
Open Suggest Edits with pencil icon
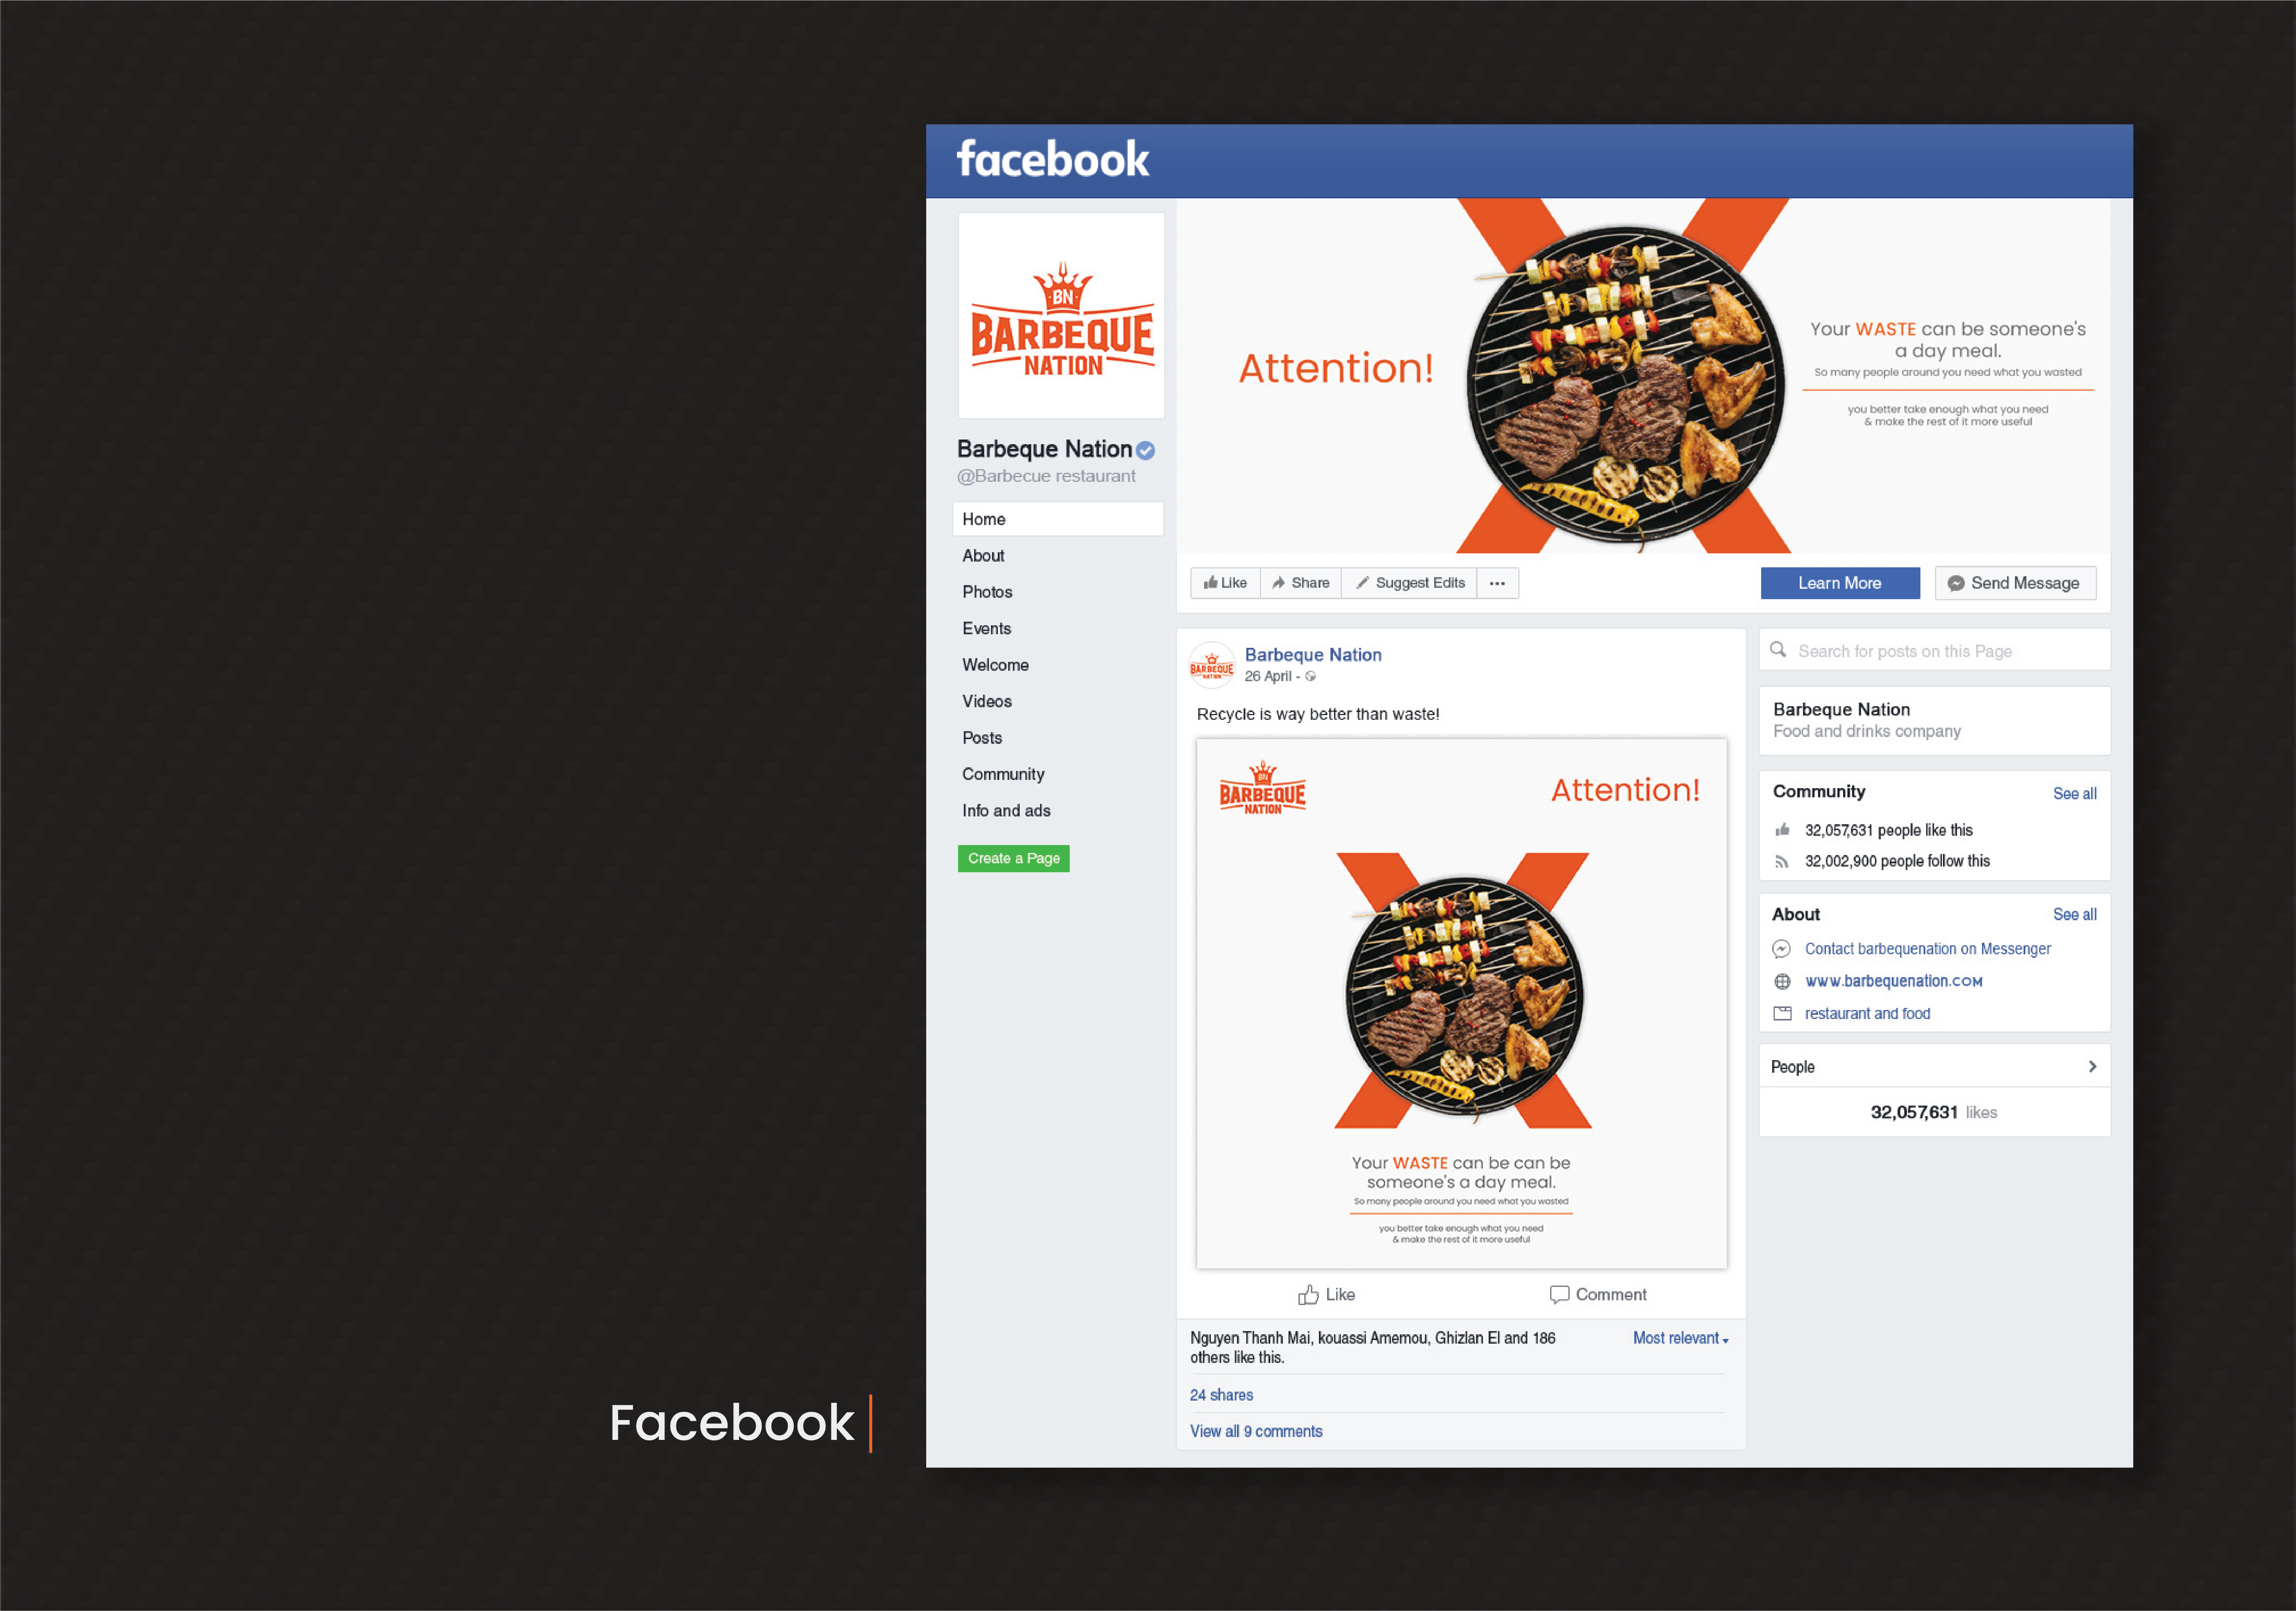coord(1409,583)
